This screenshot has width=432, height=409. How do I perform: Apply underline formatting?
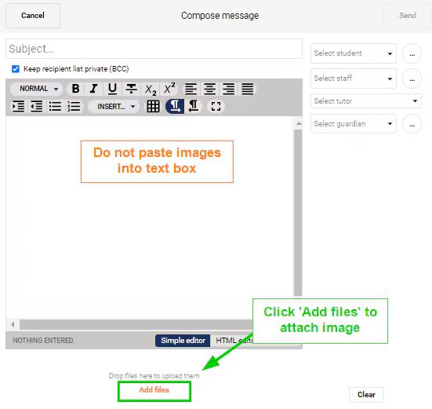112,89
